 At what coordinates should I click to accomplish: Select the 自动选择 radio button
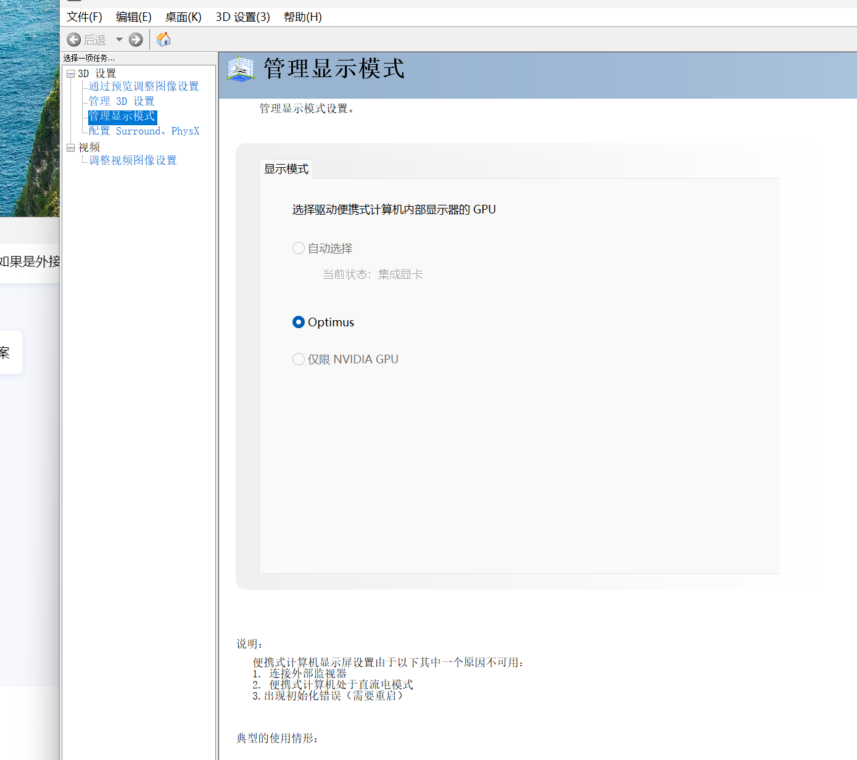pyautogui.click(x=299, y=248)
